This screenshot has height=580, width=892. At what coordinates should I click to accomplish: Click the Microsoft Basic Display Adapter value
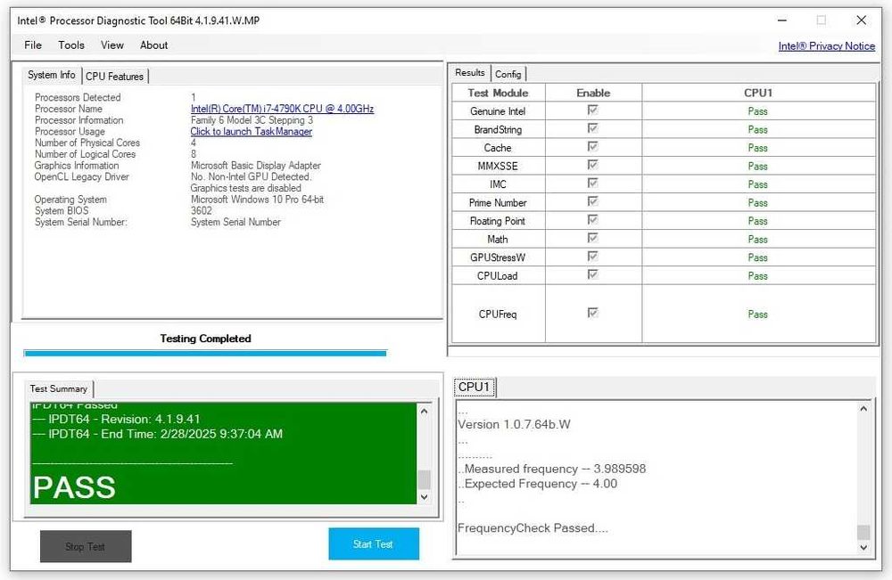click(x=256, y=166)
